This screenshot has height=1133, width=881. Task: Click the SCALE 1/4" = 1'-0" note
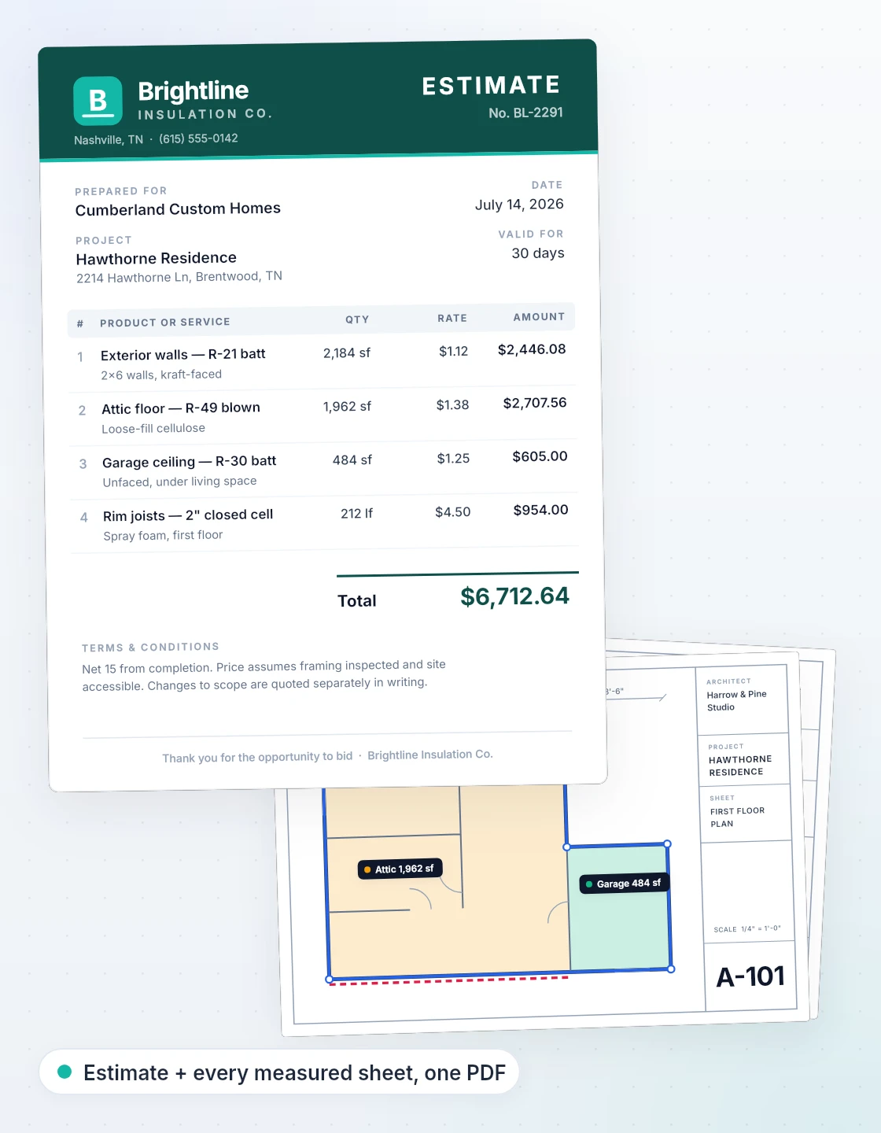click(x=747, y=929)
